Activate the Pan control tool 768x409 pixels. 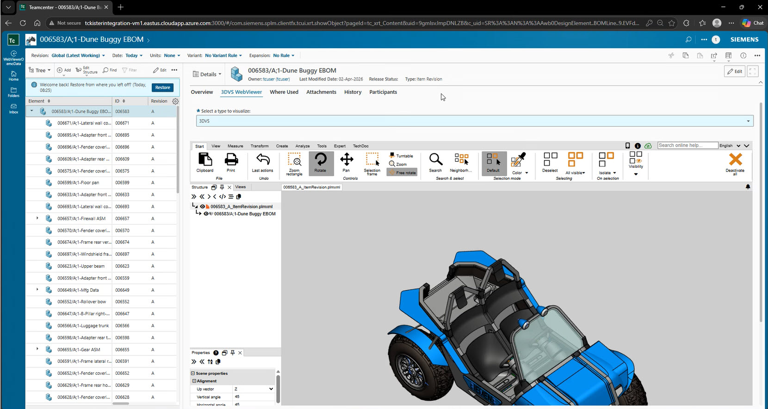[347, 163]
